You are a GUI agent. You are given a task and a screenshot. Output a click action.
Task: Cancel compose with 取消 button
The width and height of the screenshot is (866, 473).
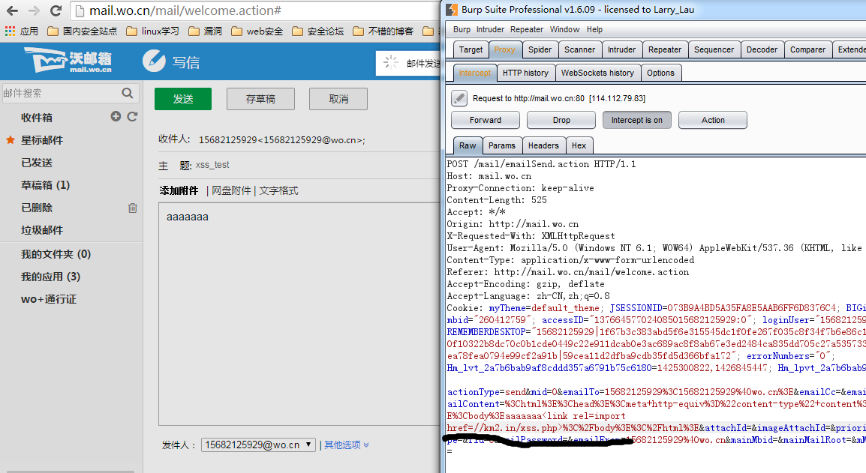[338, 99]
